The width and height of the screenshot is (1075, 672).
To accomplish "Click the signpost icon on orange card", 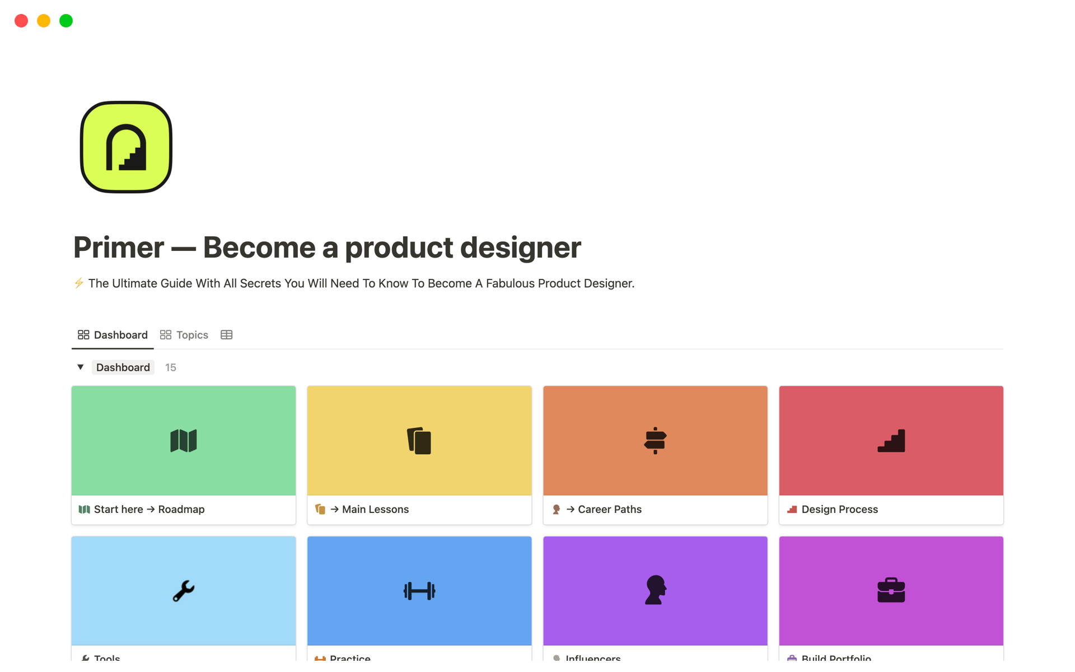I will coord(655,441).
